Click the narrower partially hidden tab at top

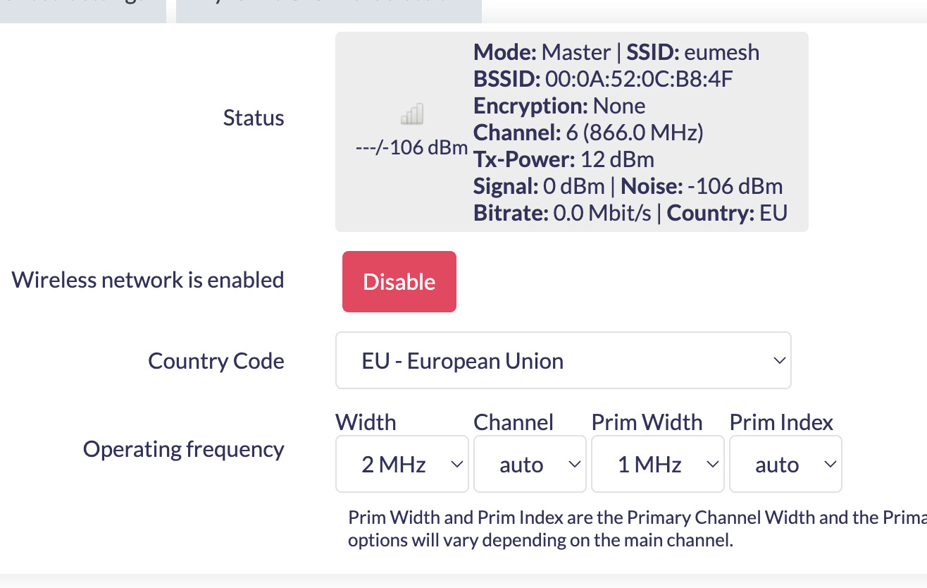click(x=82, y=11)
